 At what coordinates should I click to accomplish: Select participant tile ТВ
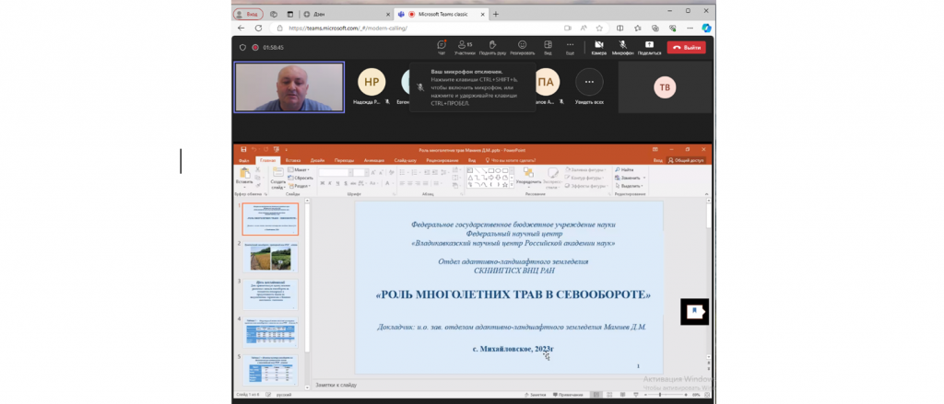pyautogui.click(x=665, y=87)
